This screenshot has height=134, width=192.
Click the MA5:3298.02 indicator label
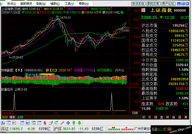[x=31, y=9]
